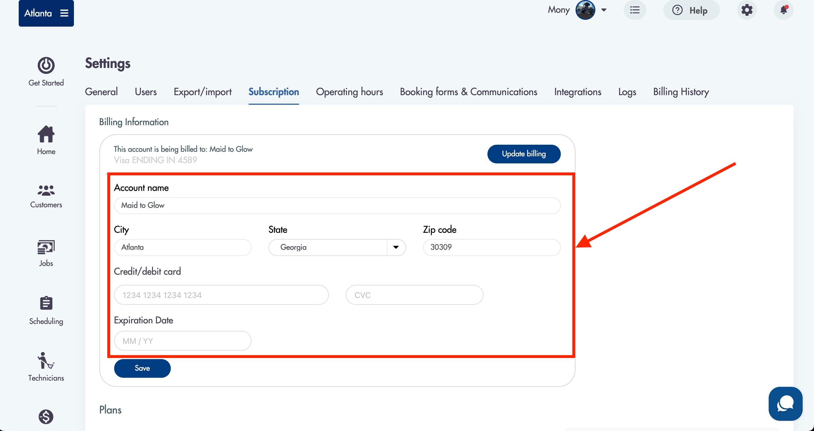This screenshot has width=814, height=431.
Task: Click the Zip code field
Action: [x=492, y=247]
